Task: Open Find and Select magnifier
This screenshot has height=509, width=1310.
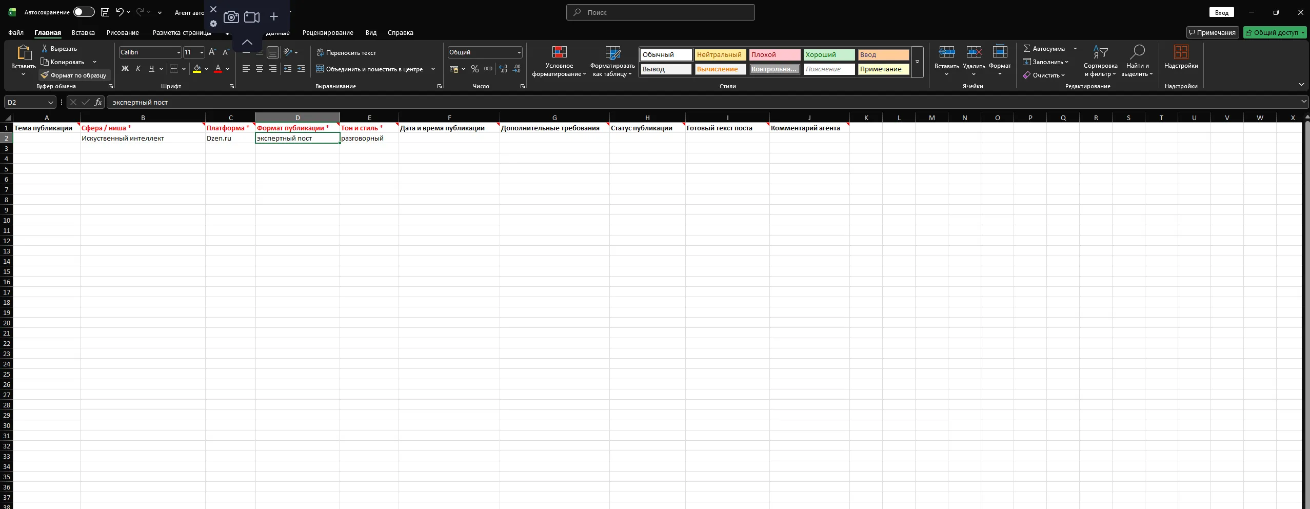Action: tap(1137, 53)
